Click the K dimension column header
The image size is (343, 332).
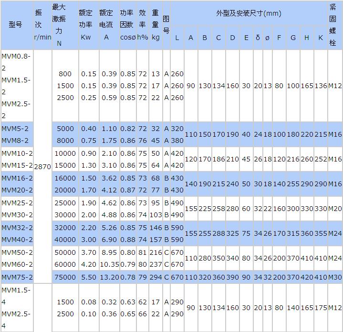point(320,37)
